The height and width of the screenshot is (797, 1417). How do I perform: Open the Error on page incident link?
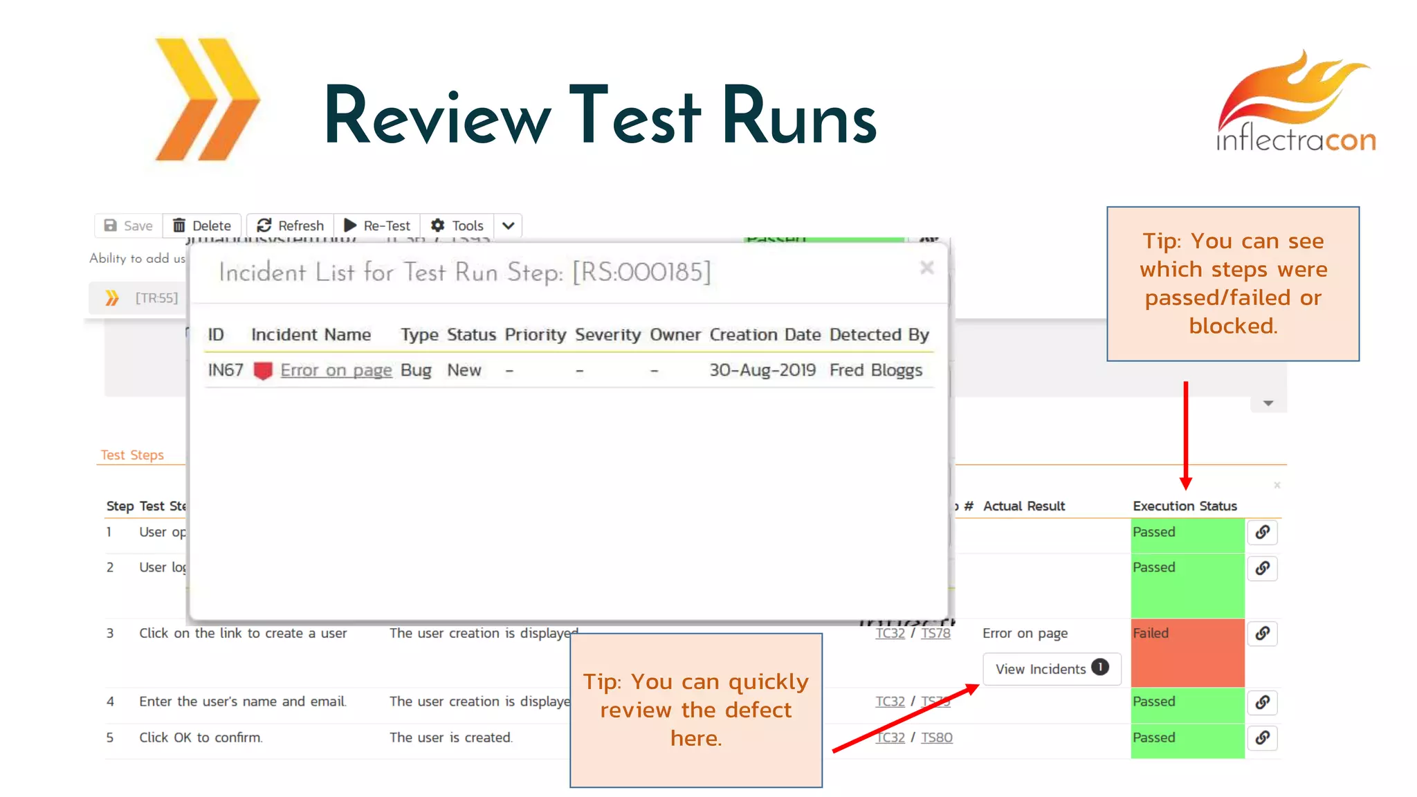(336, 370)
